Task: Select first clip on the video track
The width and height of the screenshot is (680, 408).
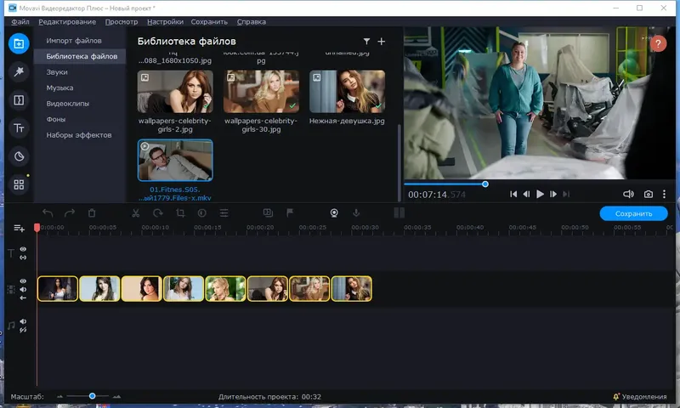Action: point(58,288)
